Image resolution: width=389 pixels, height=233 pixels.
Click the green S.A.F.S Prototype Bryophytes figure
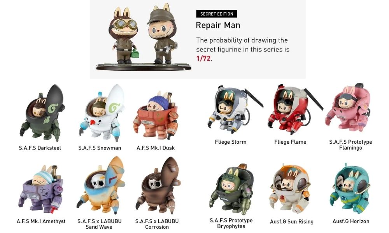[232, 189]
